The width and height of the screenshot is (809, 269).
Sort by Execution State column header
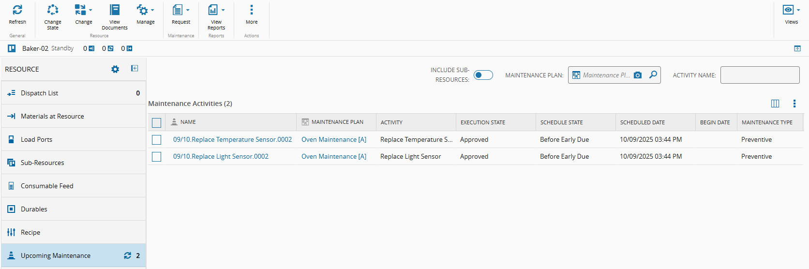pyautogui.click(x=496, y=122)
